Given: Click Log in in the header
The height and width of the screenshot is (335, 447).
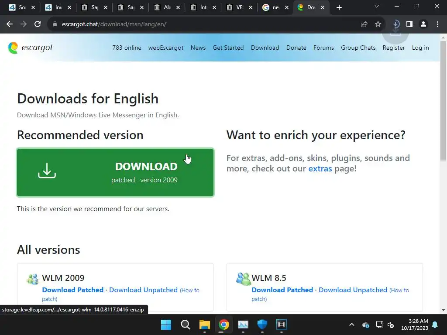Looking at the screenshot, I should tap(420, 48).
